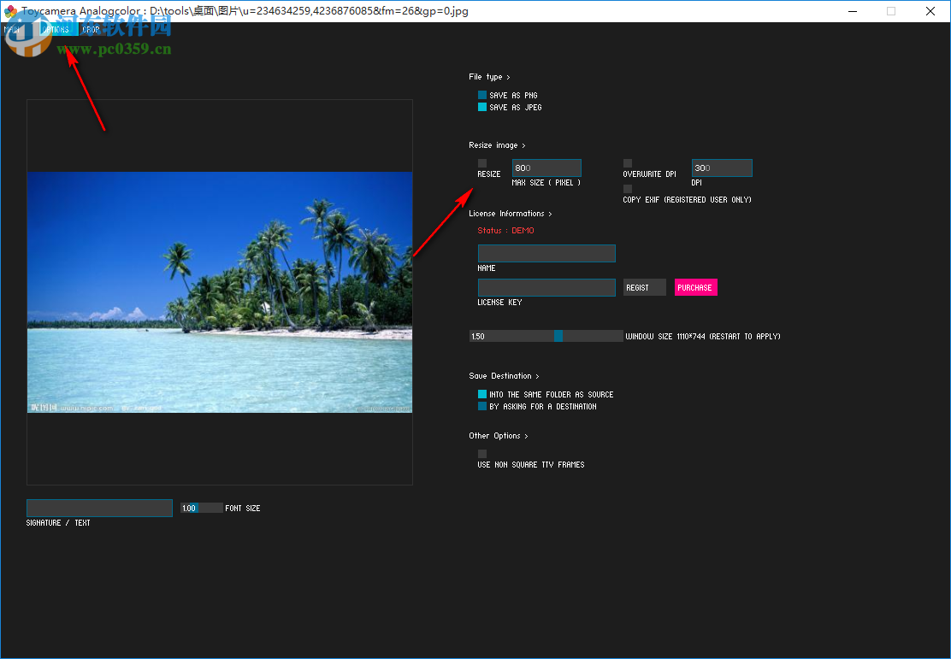Click the DPI field showing 300

722,168
